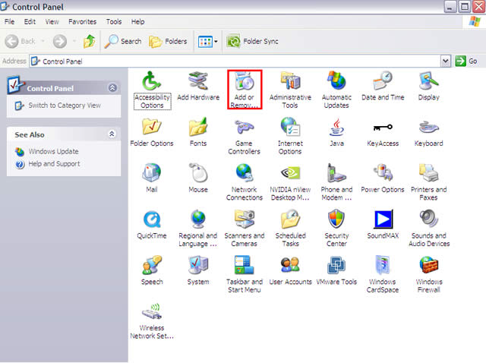Open Help and Support link
Image resolution: width=486 pixels, height=363 pixels.
point(54,164)
